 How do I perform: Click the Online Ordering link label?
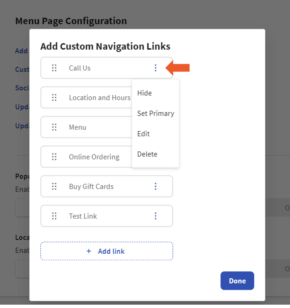coord(94,157)
